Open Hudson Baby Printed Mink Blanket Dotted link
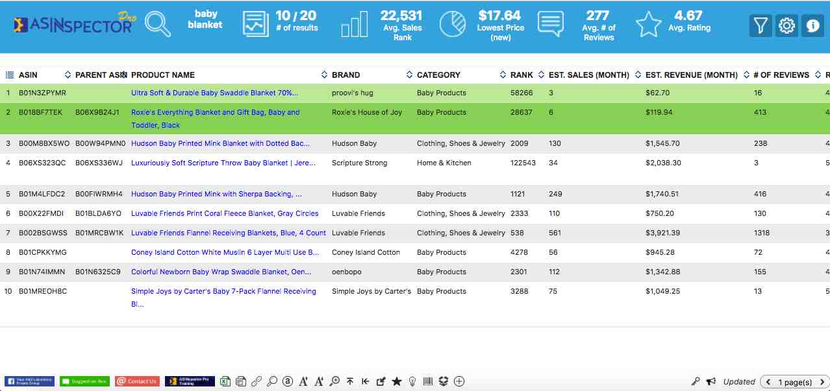Image resolution: width=830 pixels, height=391 pixels. [221, 144]
